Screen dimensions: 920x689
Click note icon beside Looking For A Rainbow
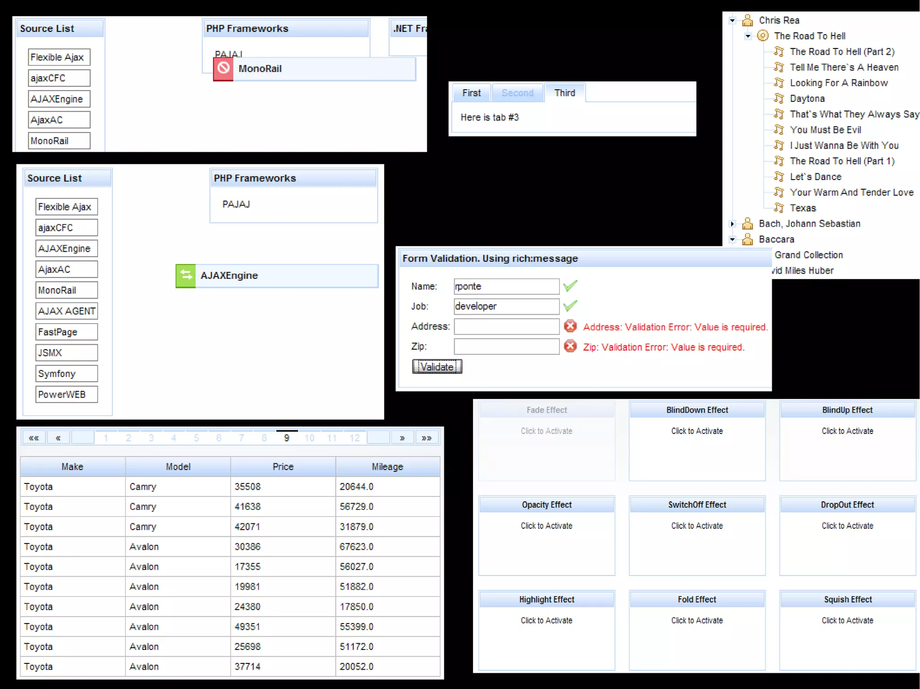click(x=778, y=83)
